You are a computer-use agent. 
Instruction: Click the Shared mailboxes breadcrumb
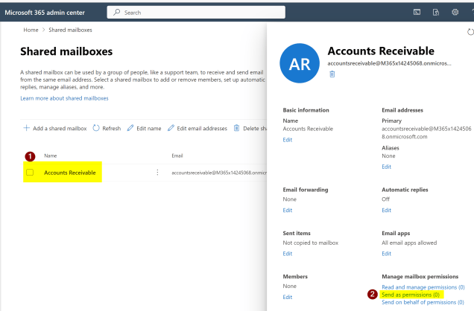pyautogui.click(x=70, y=30)
